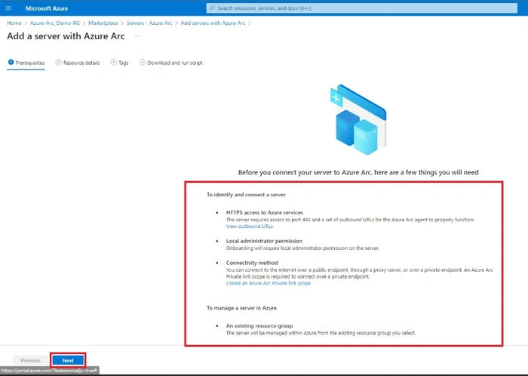The image size is (528, 376).
Task: Open the View outbound URLs link
Action: [250, 227]
